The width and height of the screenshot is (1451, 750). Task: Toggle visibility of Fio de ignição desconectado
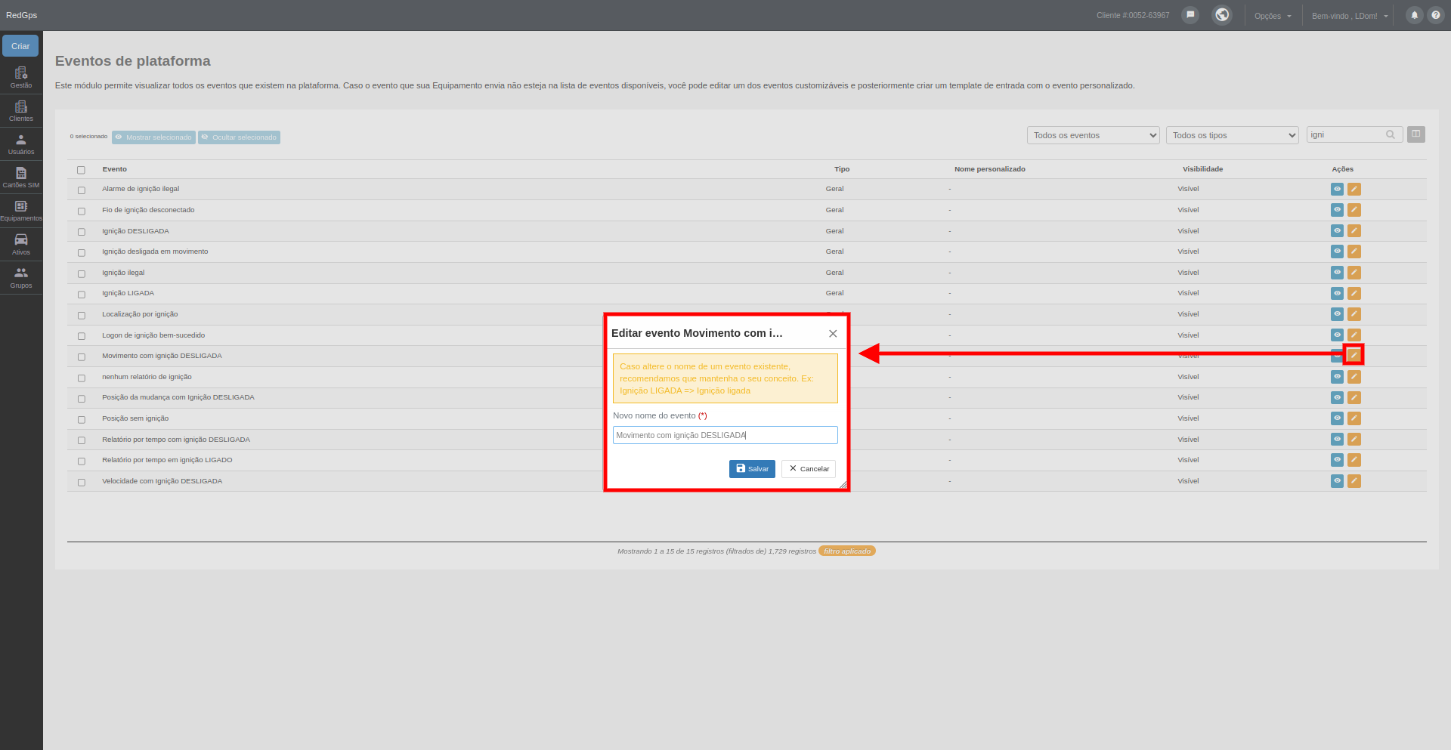coord(1337,210)
